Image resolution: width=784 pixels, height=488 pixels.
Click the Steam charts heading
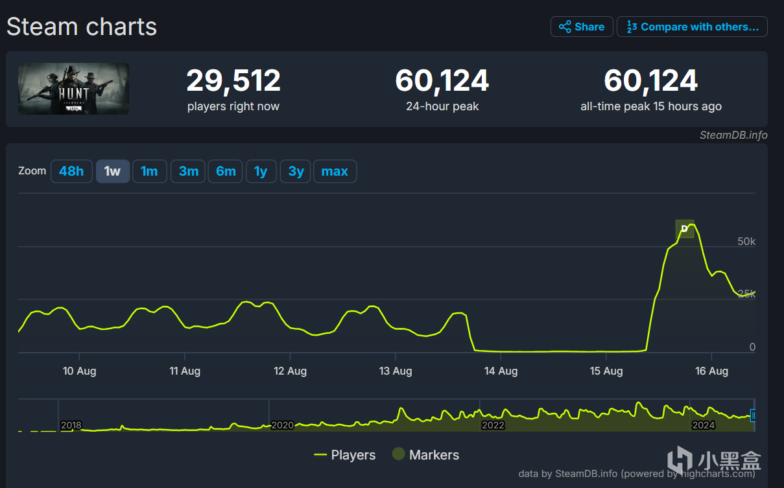point(82,27)
